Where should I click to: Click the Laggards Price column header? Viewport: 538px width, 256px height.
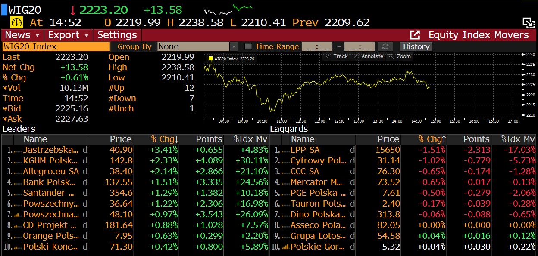pyautogui.click(x=378, y=139)
